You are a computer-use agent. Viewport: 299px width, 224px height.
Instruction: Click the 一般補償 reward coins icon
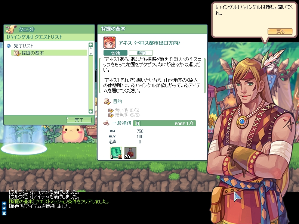[106, 123]
